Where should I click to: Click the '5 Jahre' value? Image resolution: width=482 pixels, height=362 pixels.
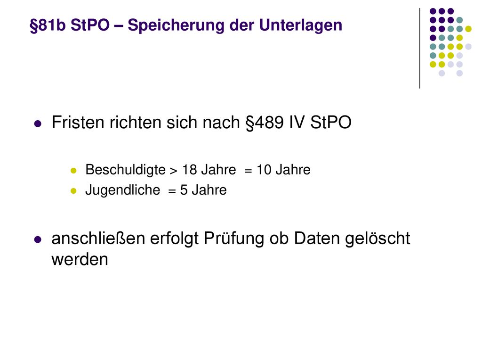pos(203,190)
